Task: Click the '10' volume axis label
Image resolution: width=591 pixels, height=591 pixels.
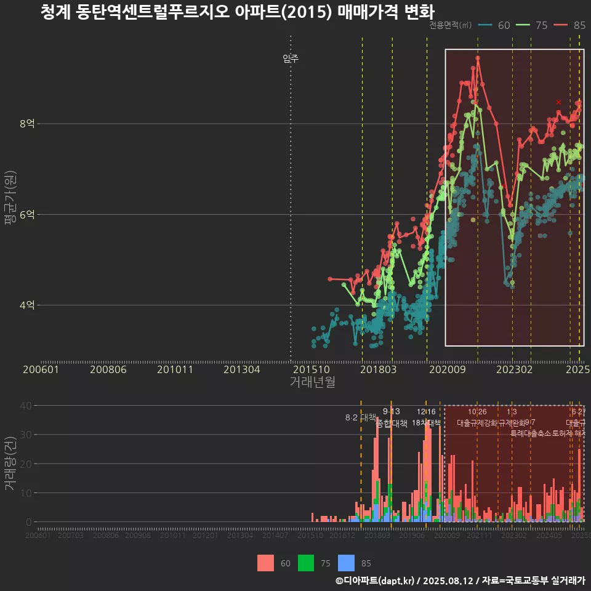Action: 26,493
